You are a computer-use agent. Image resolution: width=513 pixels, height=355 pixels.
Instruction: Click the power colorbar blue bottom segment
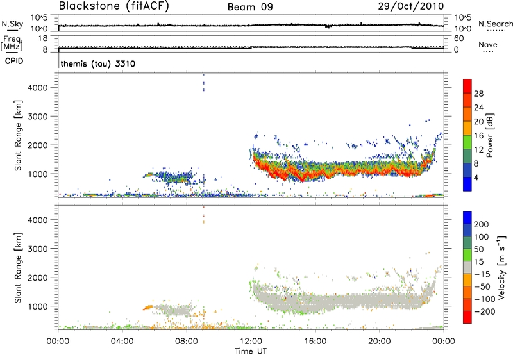(x=467, y=184)
